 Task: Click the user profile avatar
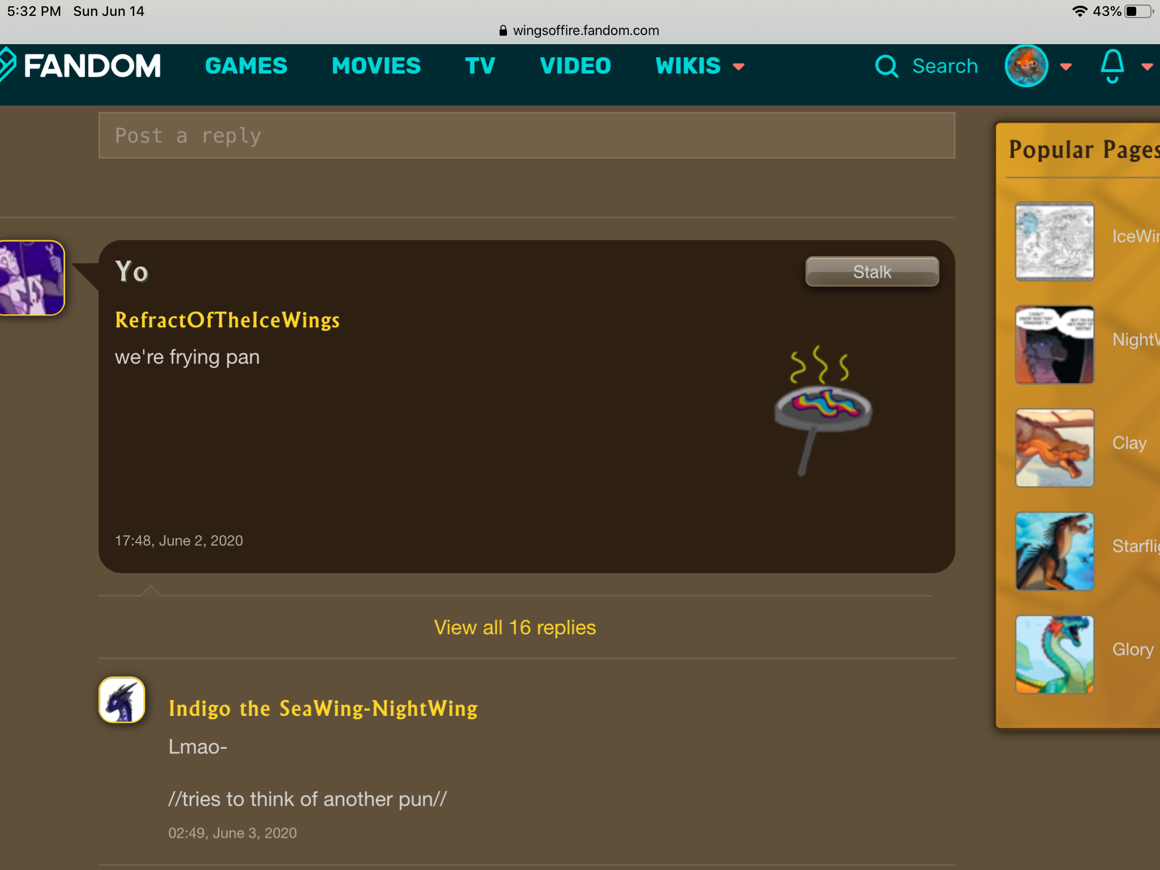point(1026,66)
